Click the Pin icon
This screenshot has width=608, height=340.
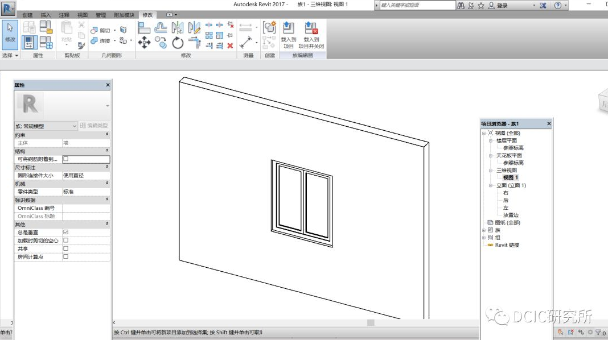tap(230, 35)
